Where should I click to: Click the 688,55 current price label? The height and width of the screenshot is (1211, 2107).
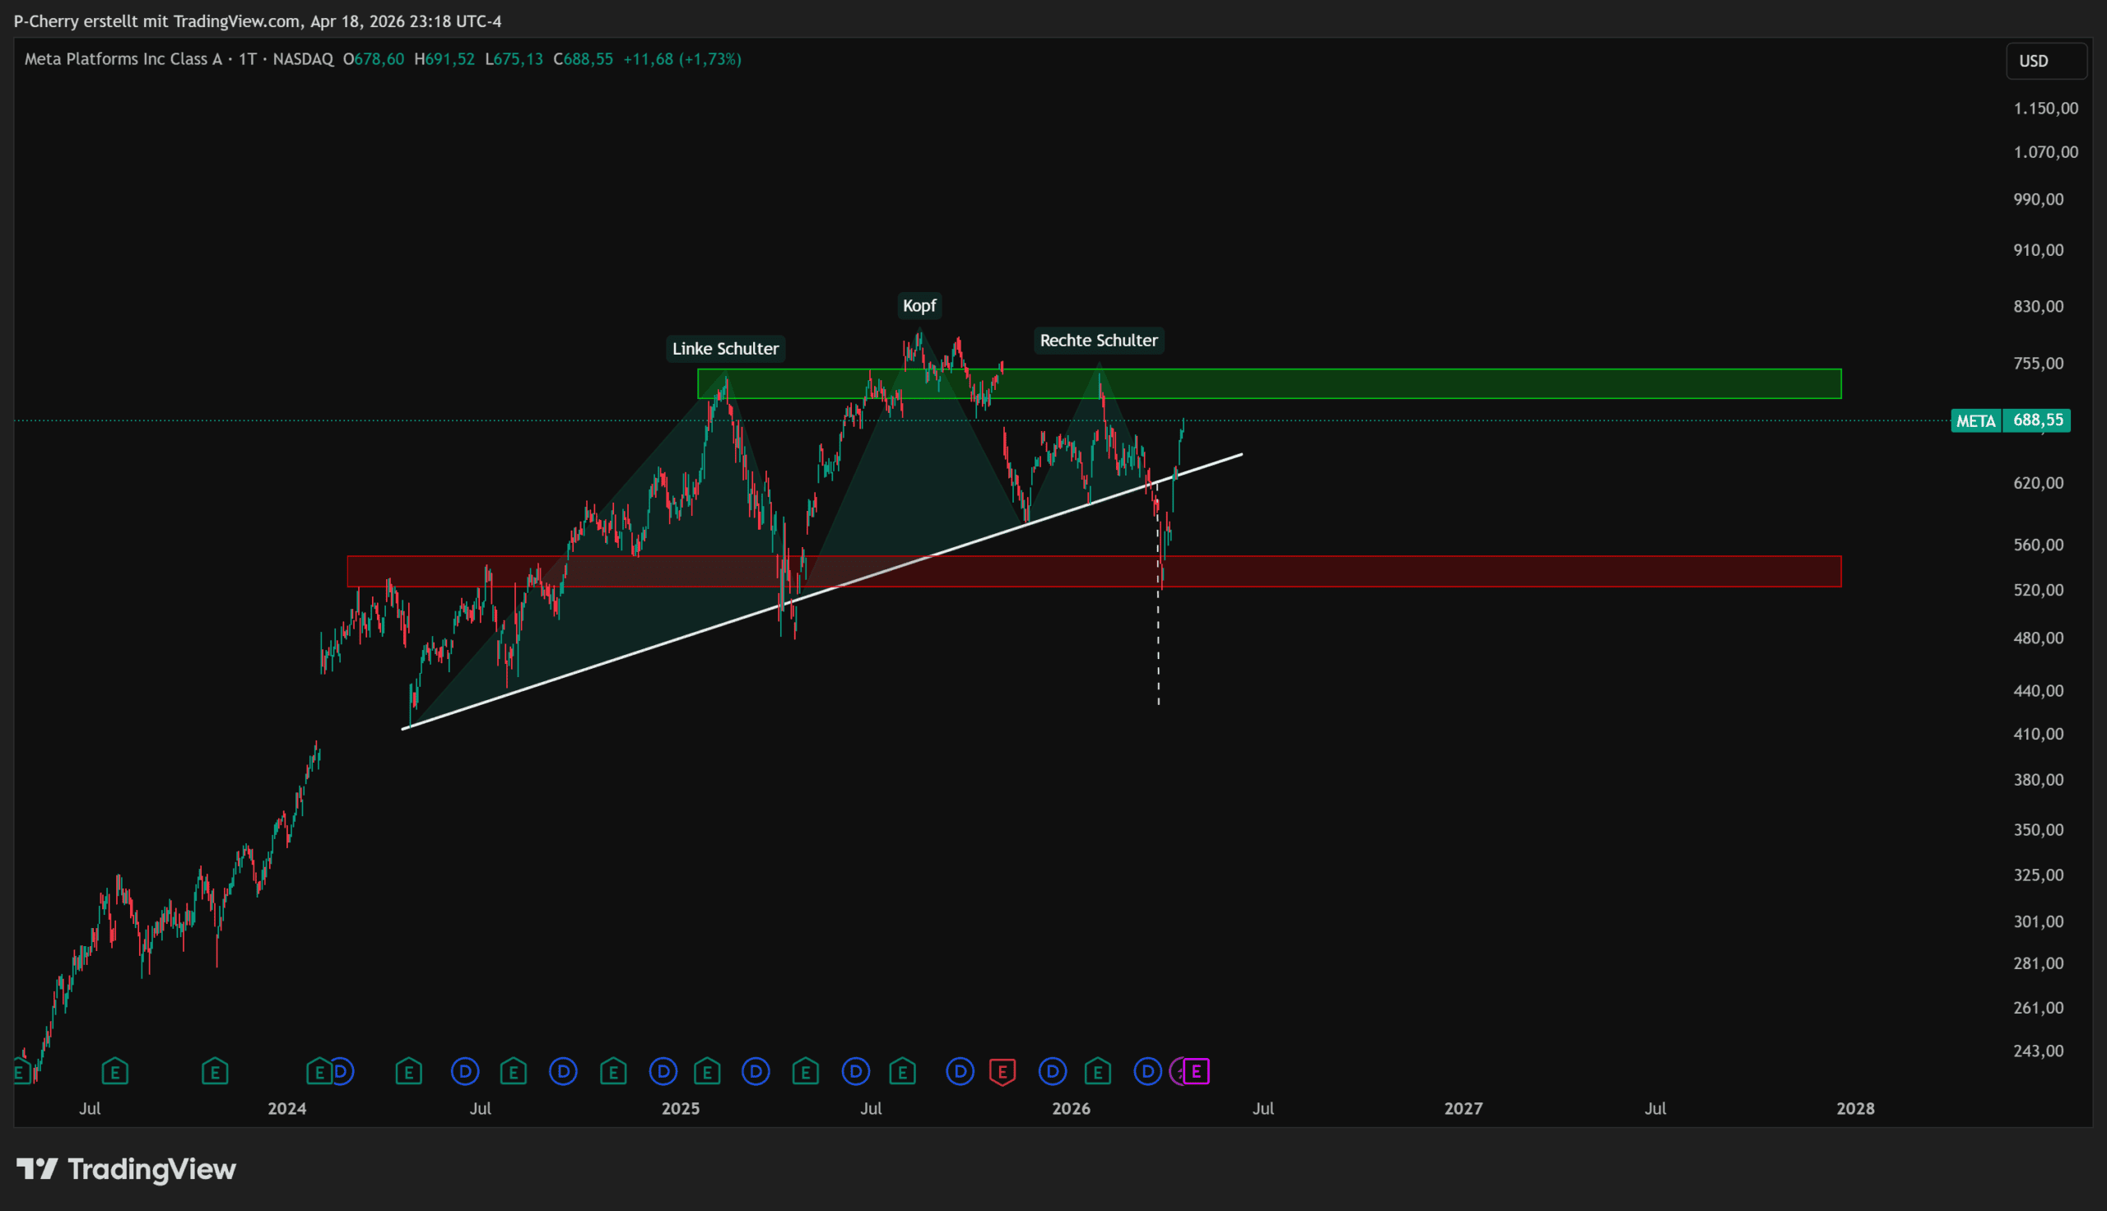[x=2037, y=420]
